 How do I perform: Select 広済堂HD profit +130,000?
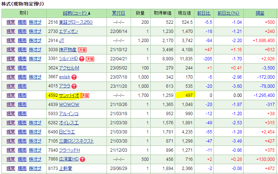pyautogui.click(x=265, y=159)
